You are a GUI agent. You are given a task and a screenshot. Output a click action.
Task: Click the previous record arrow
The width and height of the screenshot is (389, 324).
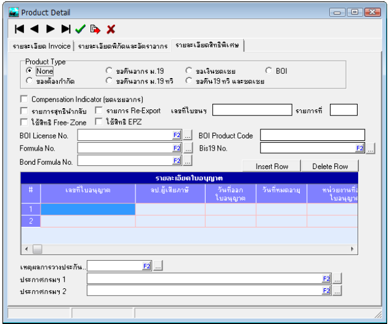[x=36, y=29]
